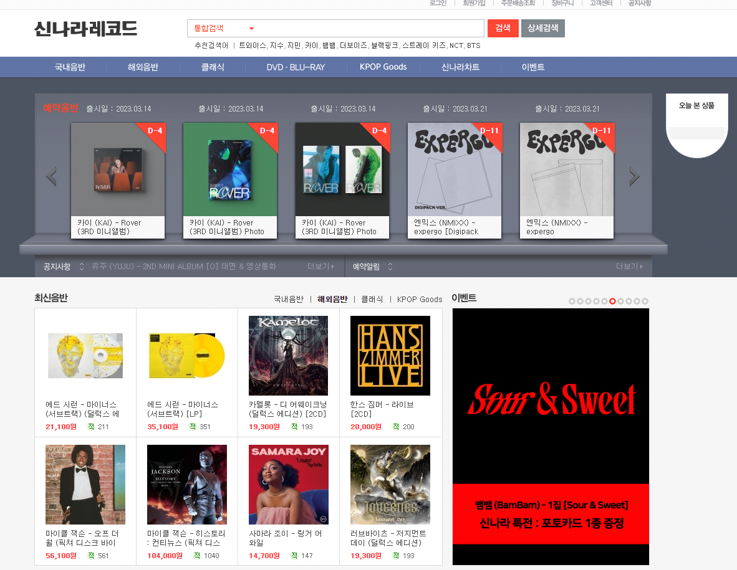This screenshot has width=737, height=570.
Task: Open 엔믹스 expergo album without Digipack label
Action: 567,169
